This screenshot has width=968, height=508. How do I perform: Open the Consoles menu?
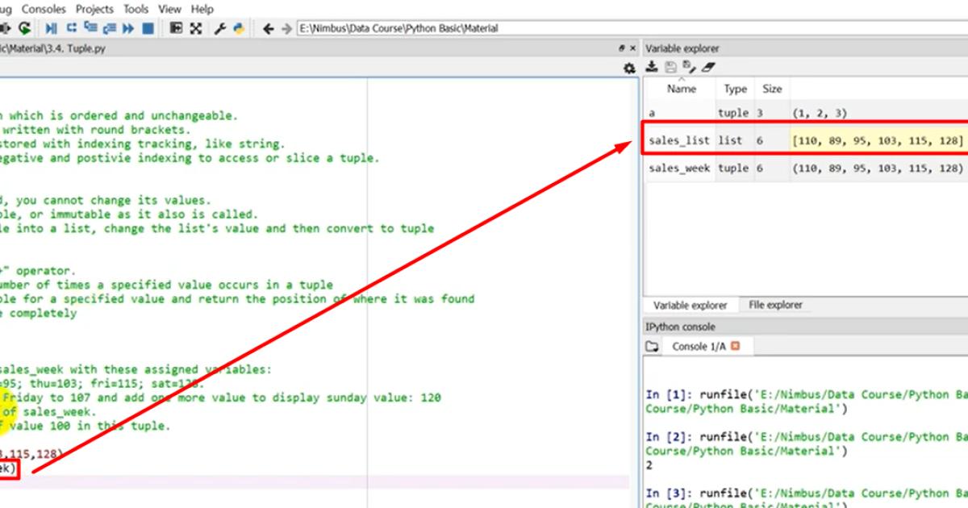click(44, 9)
